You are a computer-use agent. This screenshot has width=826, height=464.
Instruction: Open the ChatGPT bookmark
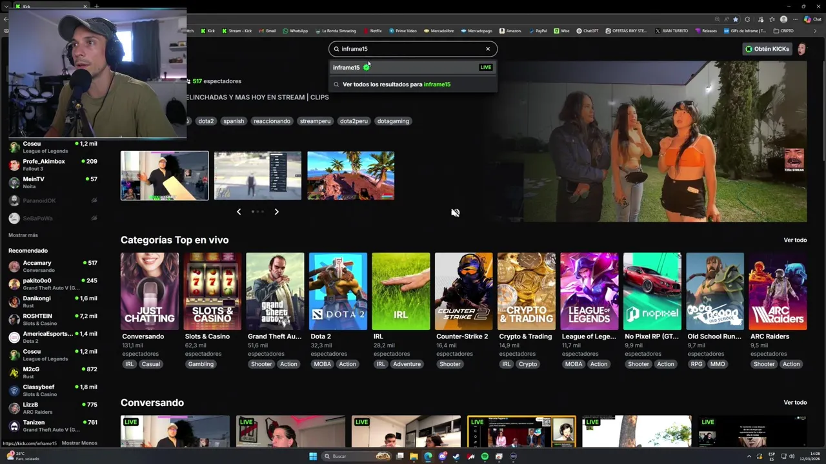[x=588, y=31]
